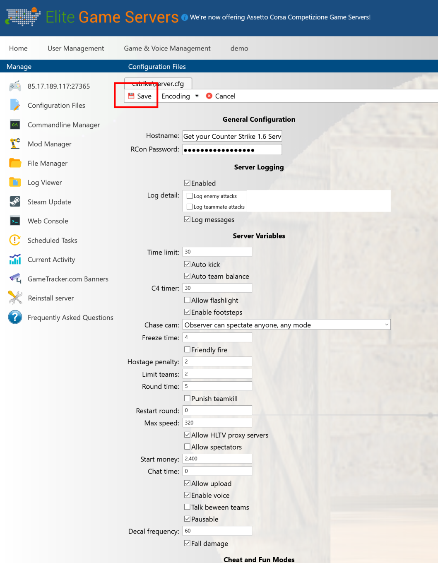Open File Manager link
This screenshot has width=438, height=563.
[x=48, y=164]
